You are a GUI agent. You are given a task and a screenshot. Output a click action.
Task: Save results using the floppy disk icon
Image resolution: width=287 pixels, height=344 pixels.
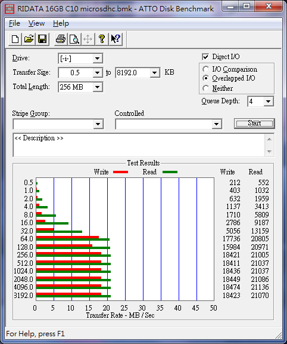click(x=42, y=39)
